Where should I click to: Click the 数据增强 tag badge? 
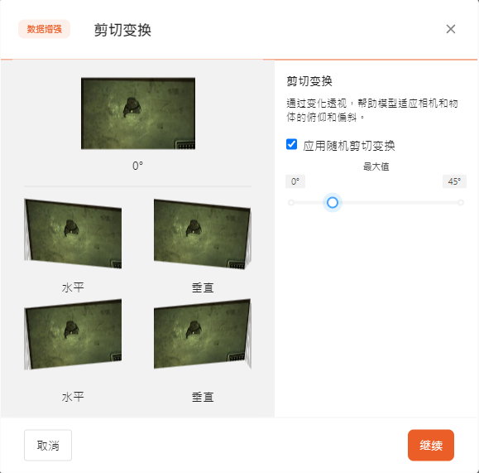coord(45,29)
